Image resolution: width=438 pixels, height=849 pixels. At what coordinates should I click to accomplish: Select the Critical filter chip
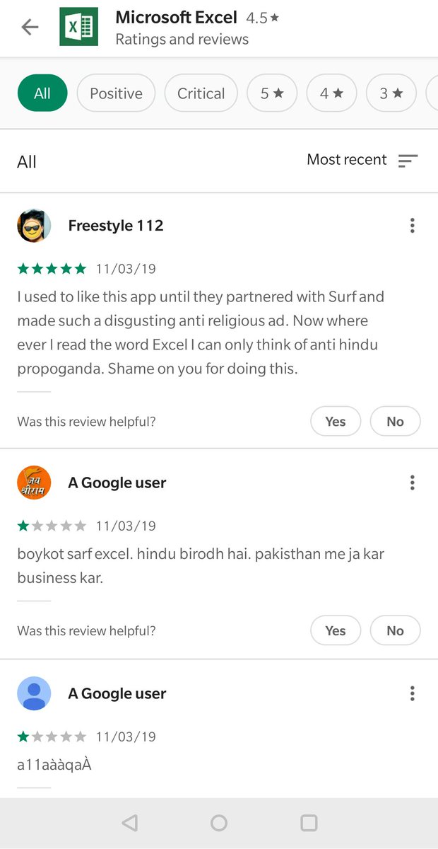201,93
